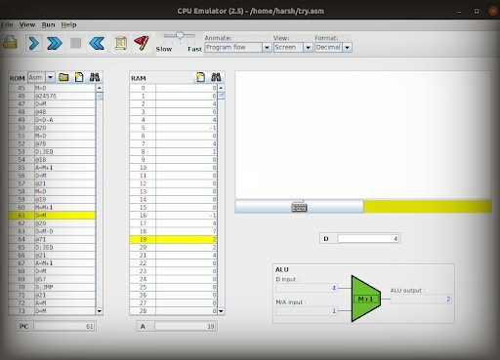Search RAM using the binoculars icon
The image size is (500, 360).
(216, 77)
